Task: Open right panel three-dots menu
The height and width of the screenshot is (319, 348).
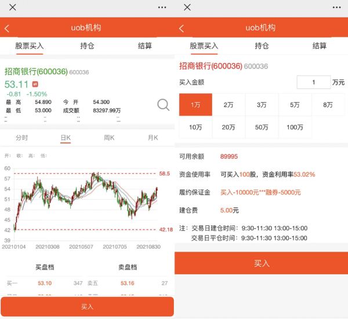Action: tap(336, 7)
